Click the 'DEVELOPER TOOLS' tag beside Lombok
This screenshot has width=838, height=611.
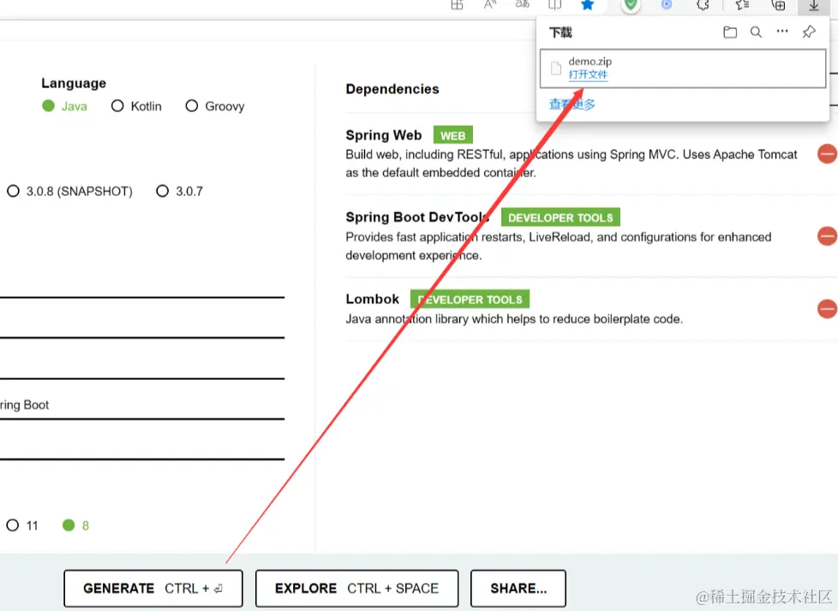pyautogui.click(x=470, y=300)
